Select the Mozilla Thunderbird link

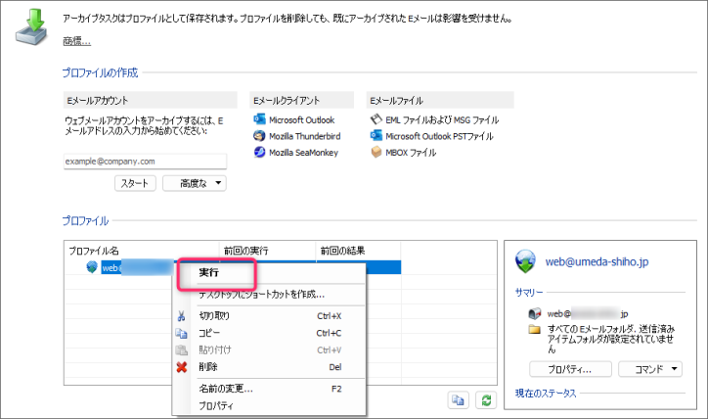(x=305, y=136)
